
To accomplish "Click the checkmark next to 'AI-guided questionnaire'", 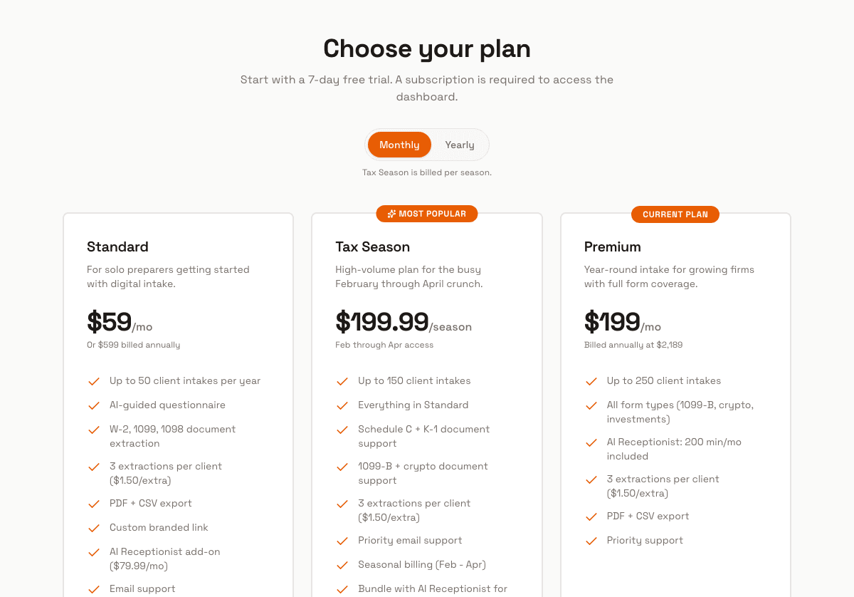I will coord(93,405).
